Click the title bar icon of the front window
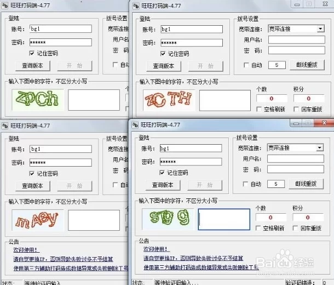The height and width of the screenshot is (285, 334). coord(134,124)
